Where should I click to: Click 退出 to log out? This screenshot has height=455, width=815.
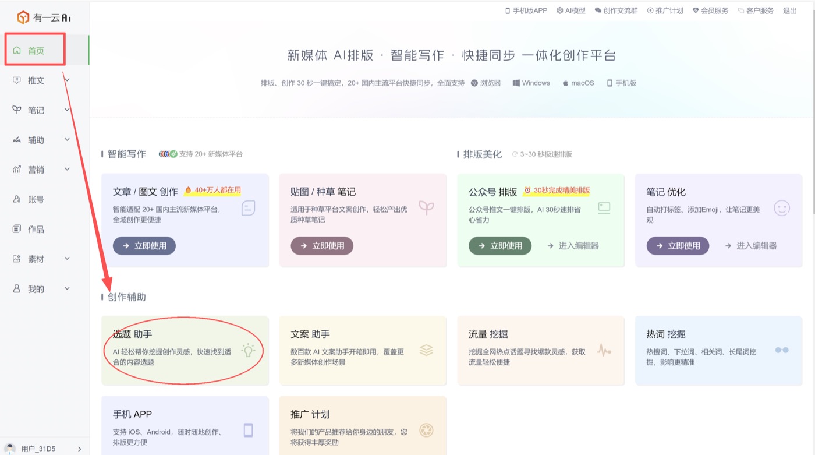click(x=790, y=10)
